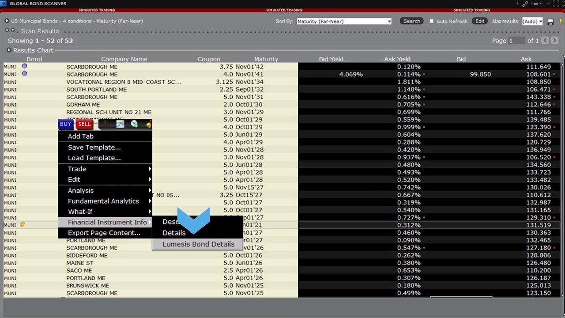The image size is (565, 318).
Task: Open the Max results (Auto) dropdown
Action: (532, 21)
